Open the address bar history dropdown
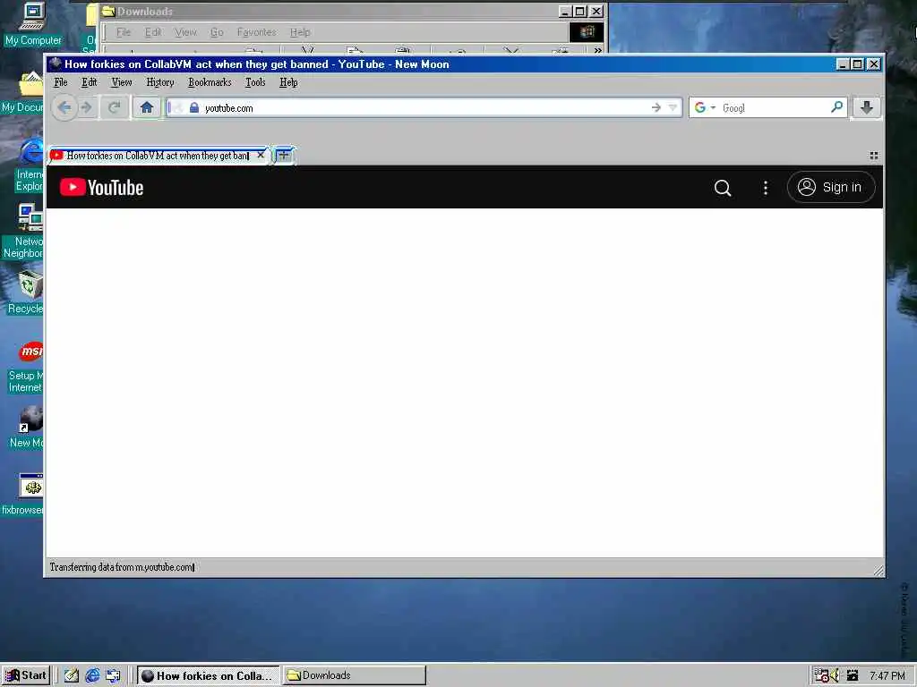Image resolution: width=917 pixels, height=687 pixels. pyautogui.click(x=673, y=107)
